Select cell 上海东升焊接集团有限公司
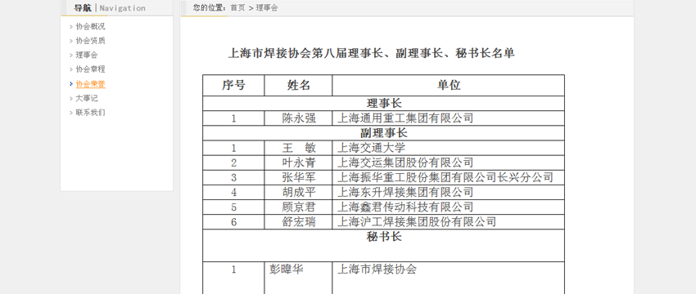 pos(449,192)
